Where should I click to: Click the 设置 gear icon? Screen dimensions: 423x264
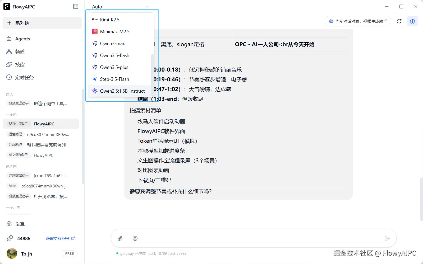[x=9, y=224]
